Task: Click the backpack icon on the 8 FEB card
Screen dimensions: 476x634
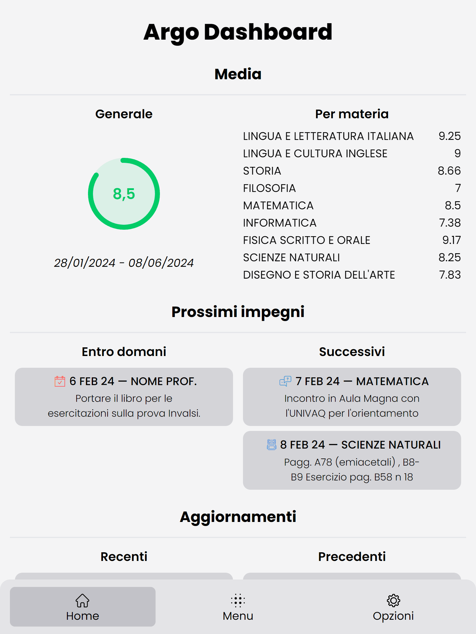Action: (x=271, y=445)
